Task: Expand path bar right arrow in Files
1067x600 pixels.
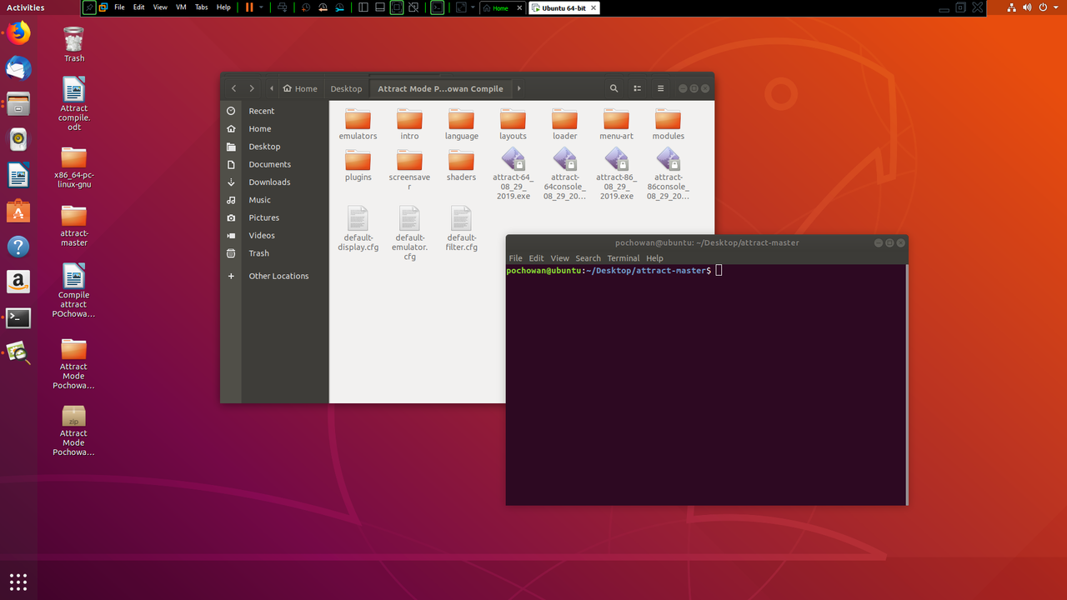Action: [518, 88]
